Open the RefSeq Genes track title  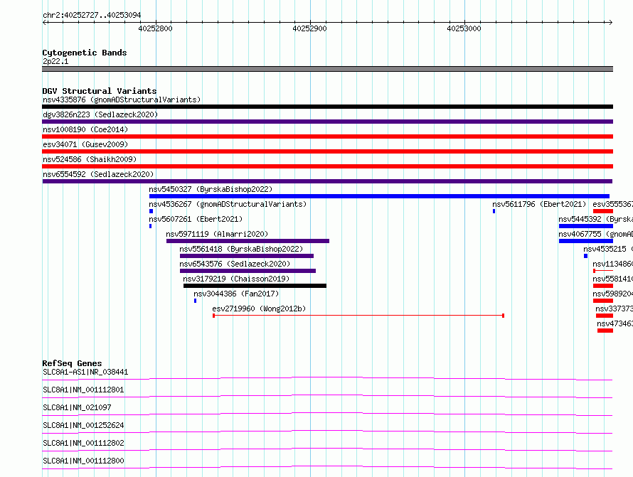click(x=72, y=363)
